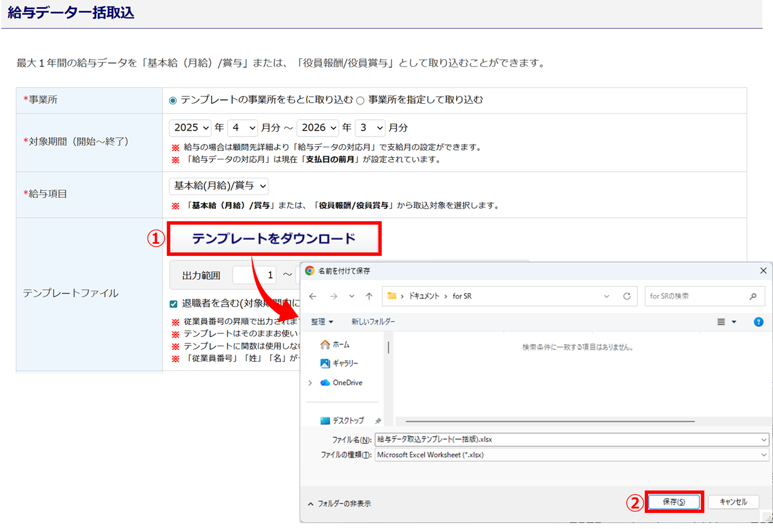773x529 pixels.
Task: Open the 給与項目 基本給(月給)/賞与 dropdown
Action: coord(219,186)
